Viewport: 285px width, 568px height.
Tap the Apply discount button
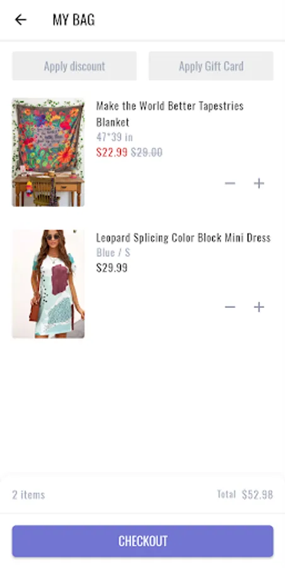74,66
